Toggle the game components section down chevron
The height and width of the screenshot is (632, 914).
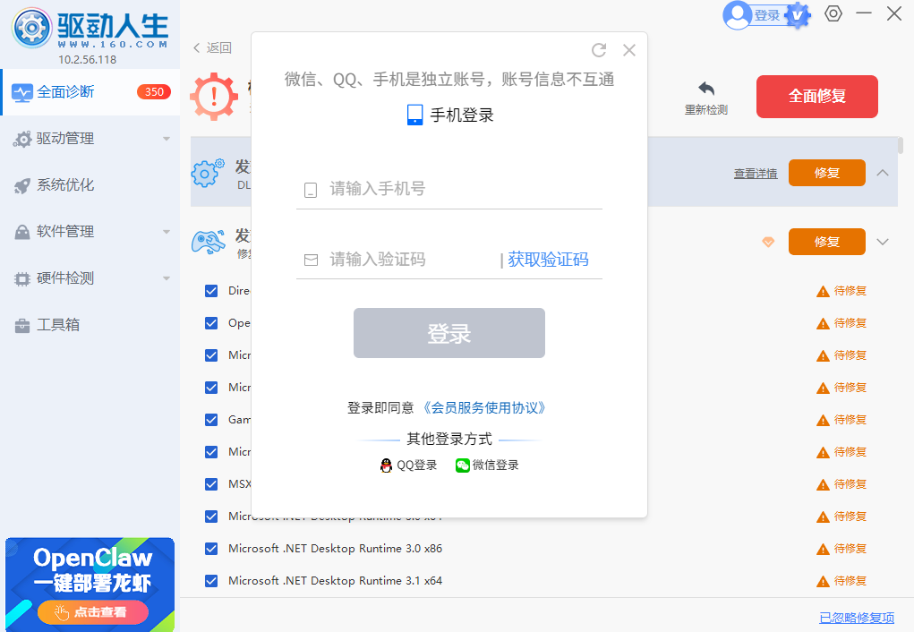point(883,242)
